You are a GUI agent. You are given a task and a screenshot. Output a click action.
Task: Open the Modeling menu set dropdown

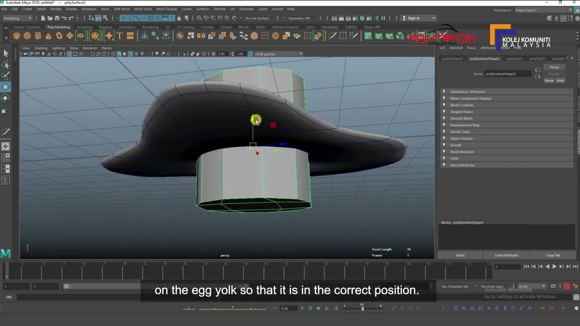(x=18, y=18)
